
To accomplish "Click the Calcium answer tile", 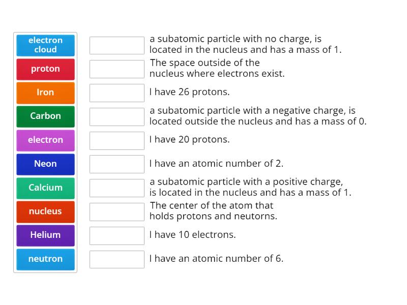I will (x=45, y=188).
